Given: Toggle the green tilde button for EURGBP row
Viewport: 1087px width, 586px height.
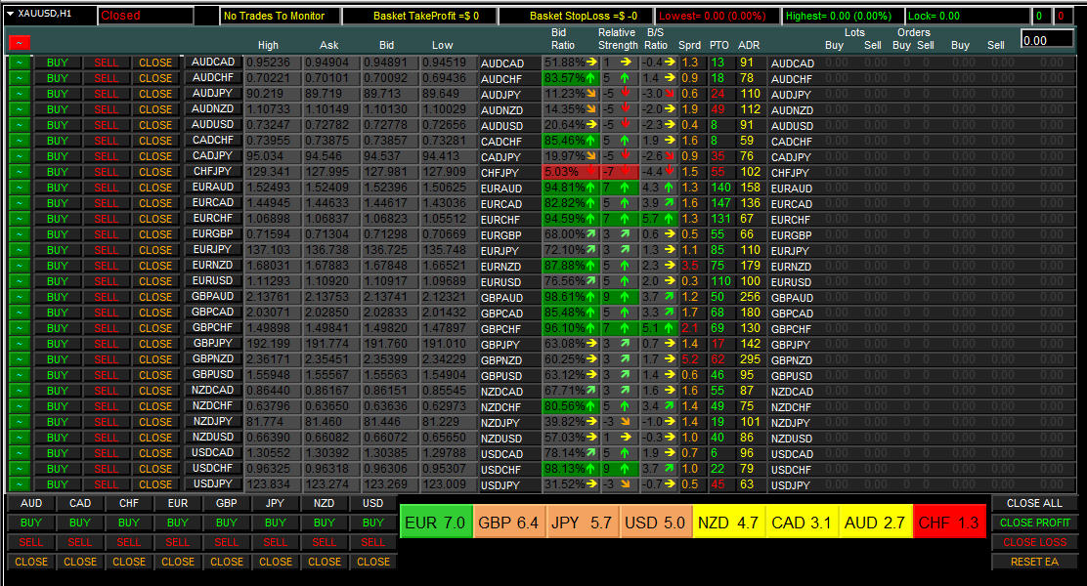Looking at the screenshot, I should [x=20, y=234].
